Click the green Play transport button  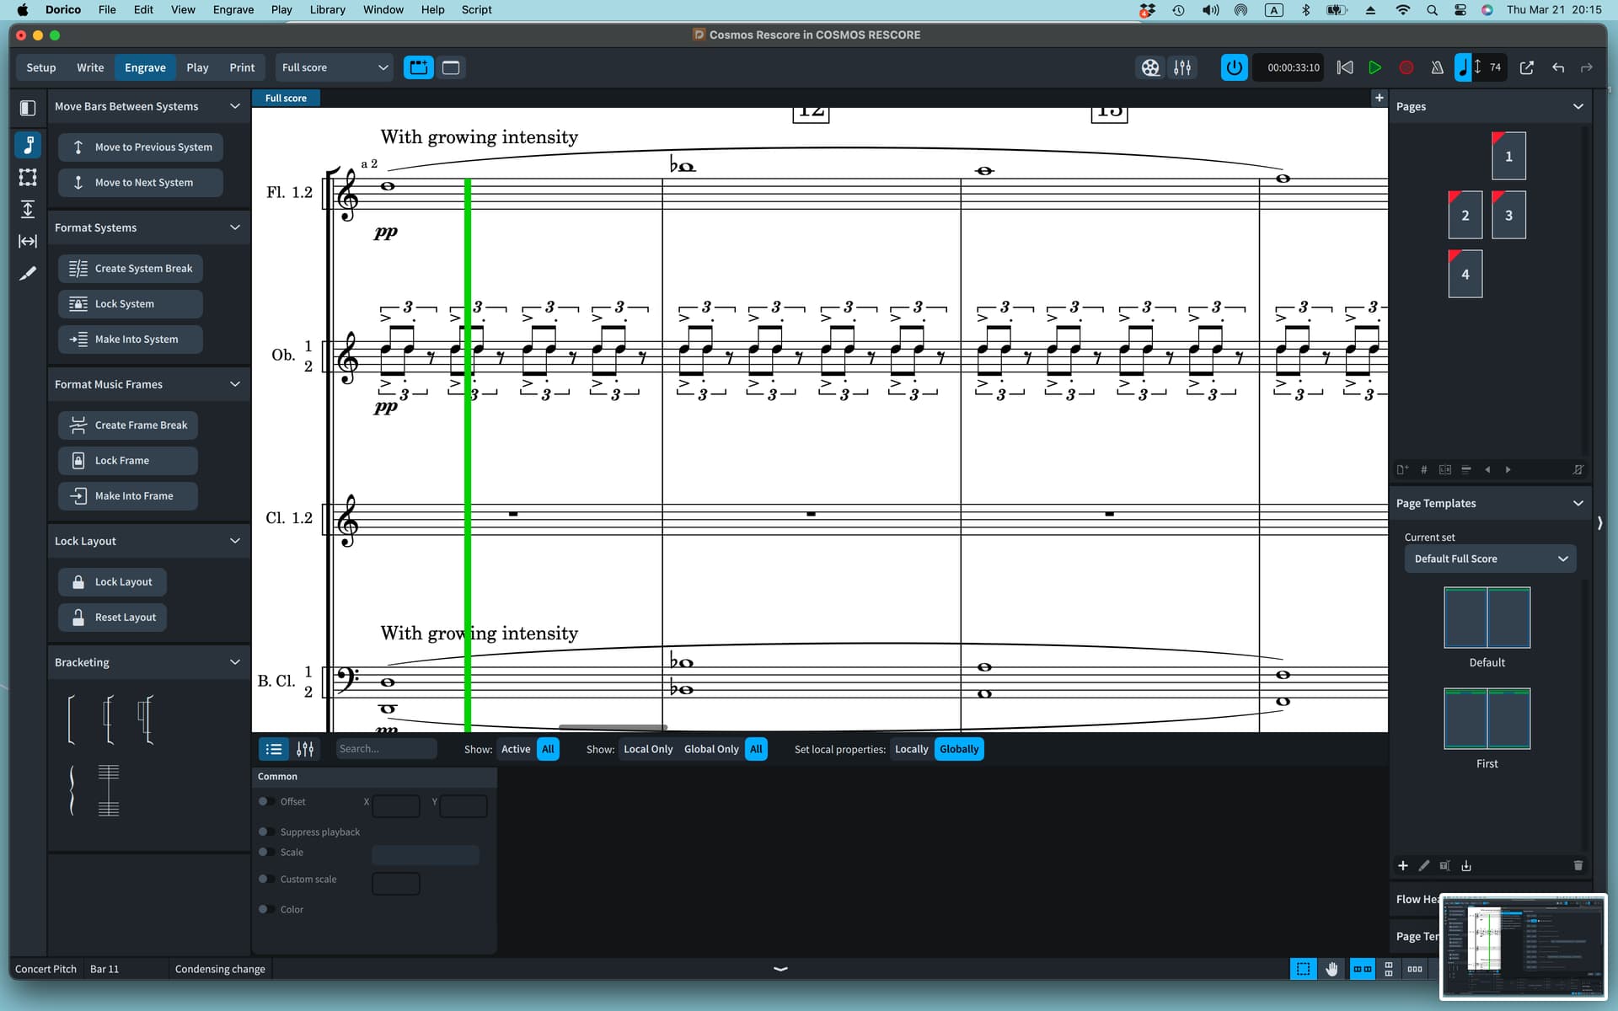pos(1374,67)
